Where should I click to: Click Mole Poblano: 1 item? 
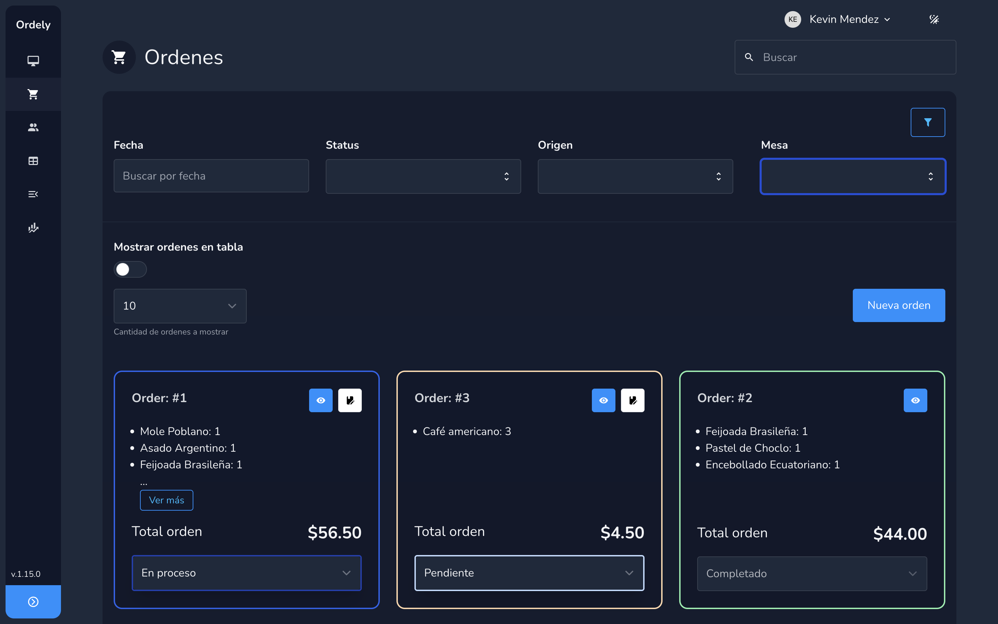[x=180, y=431]
